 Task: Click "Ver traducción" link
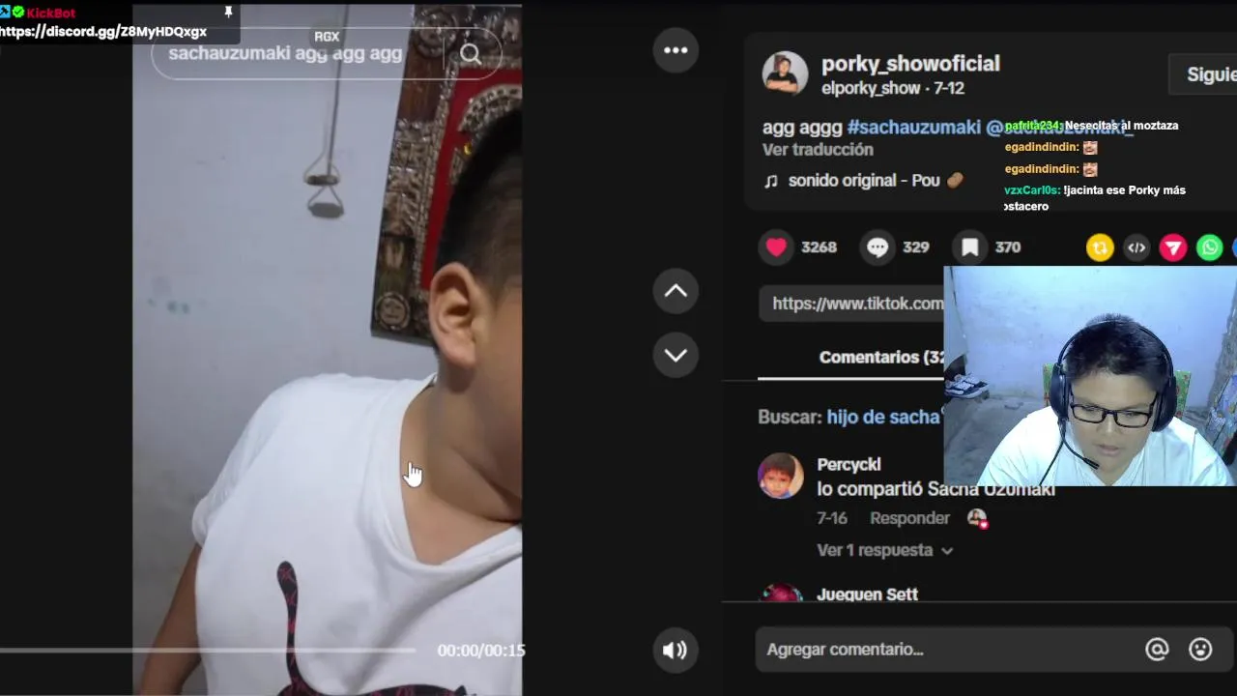(x=818, y=150)
